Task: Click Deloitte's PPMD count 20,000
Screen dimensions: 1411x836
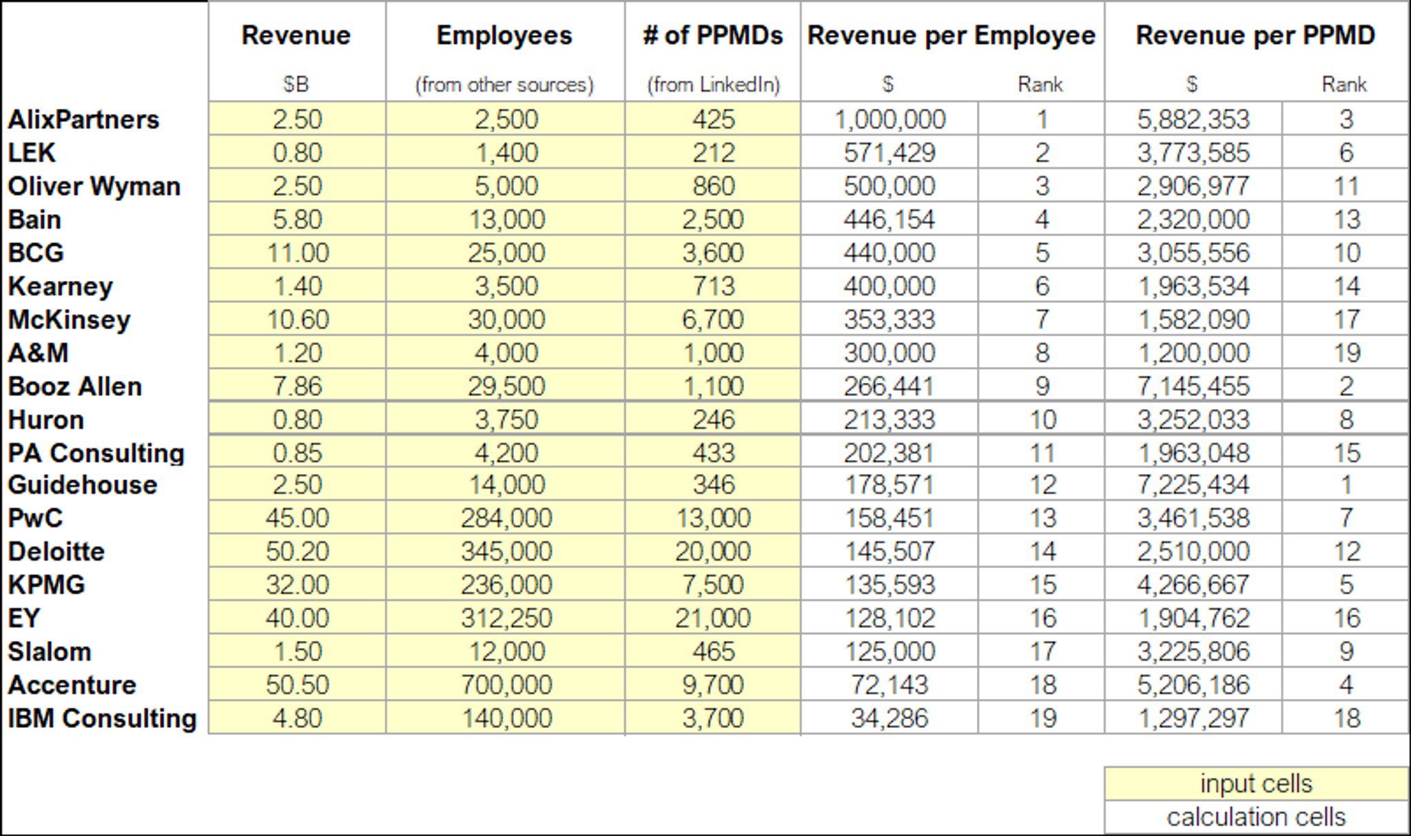Action: coord(713,552)
